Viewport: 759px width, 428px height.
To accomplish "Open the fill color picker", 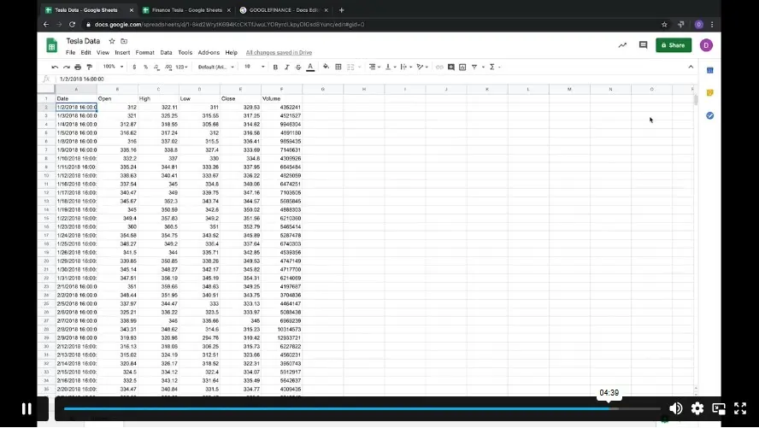I will (x=326, y=67).
